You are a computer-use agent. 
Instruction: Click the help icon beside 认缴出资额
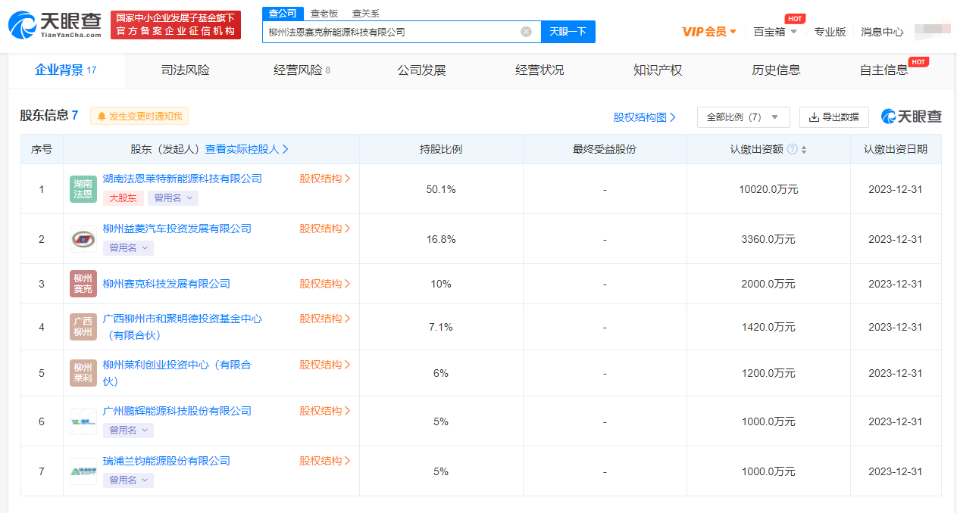click(x=792, y=150)
